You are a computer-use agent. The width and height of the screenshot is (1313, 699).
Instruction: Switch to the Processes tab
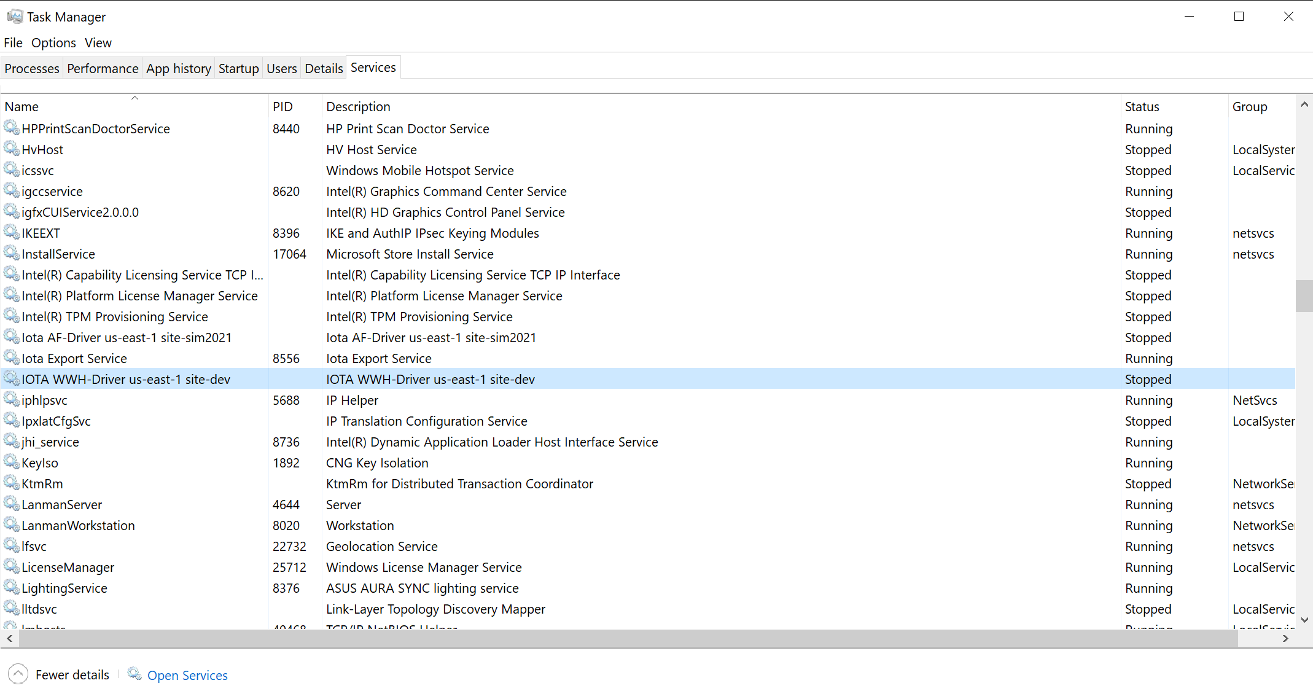point(32,68)
